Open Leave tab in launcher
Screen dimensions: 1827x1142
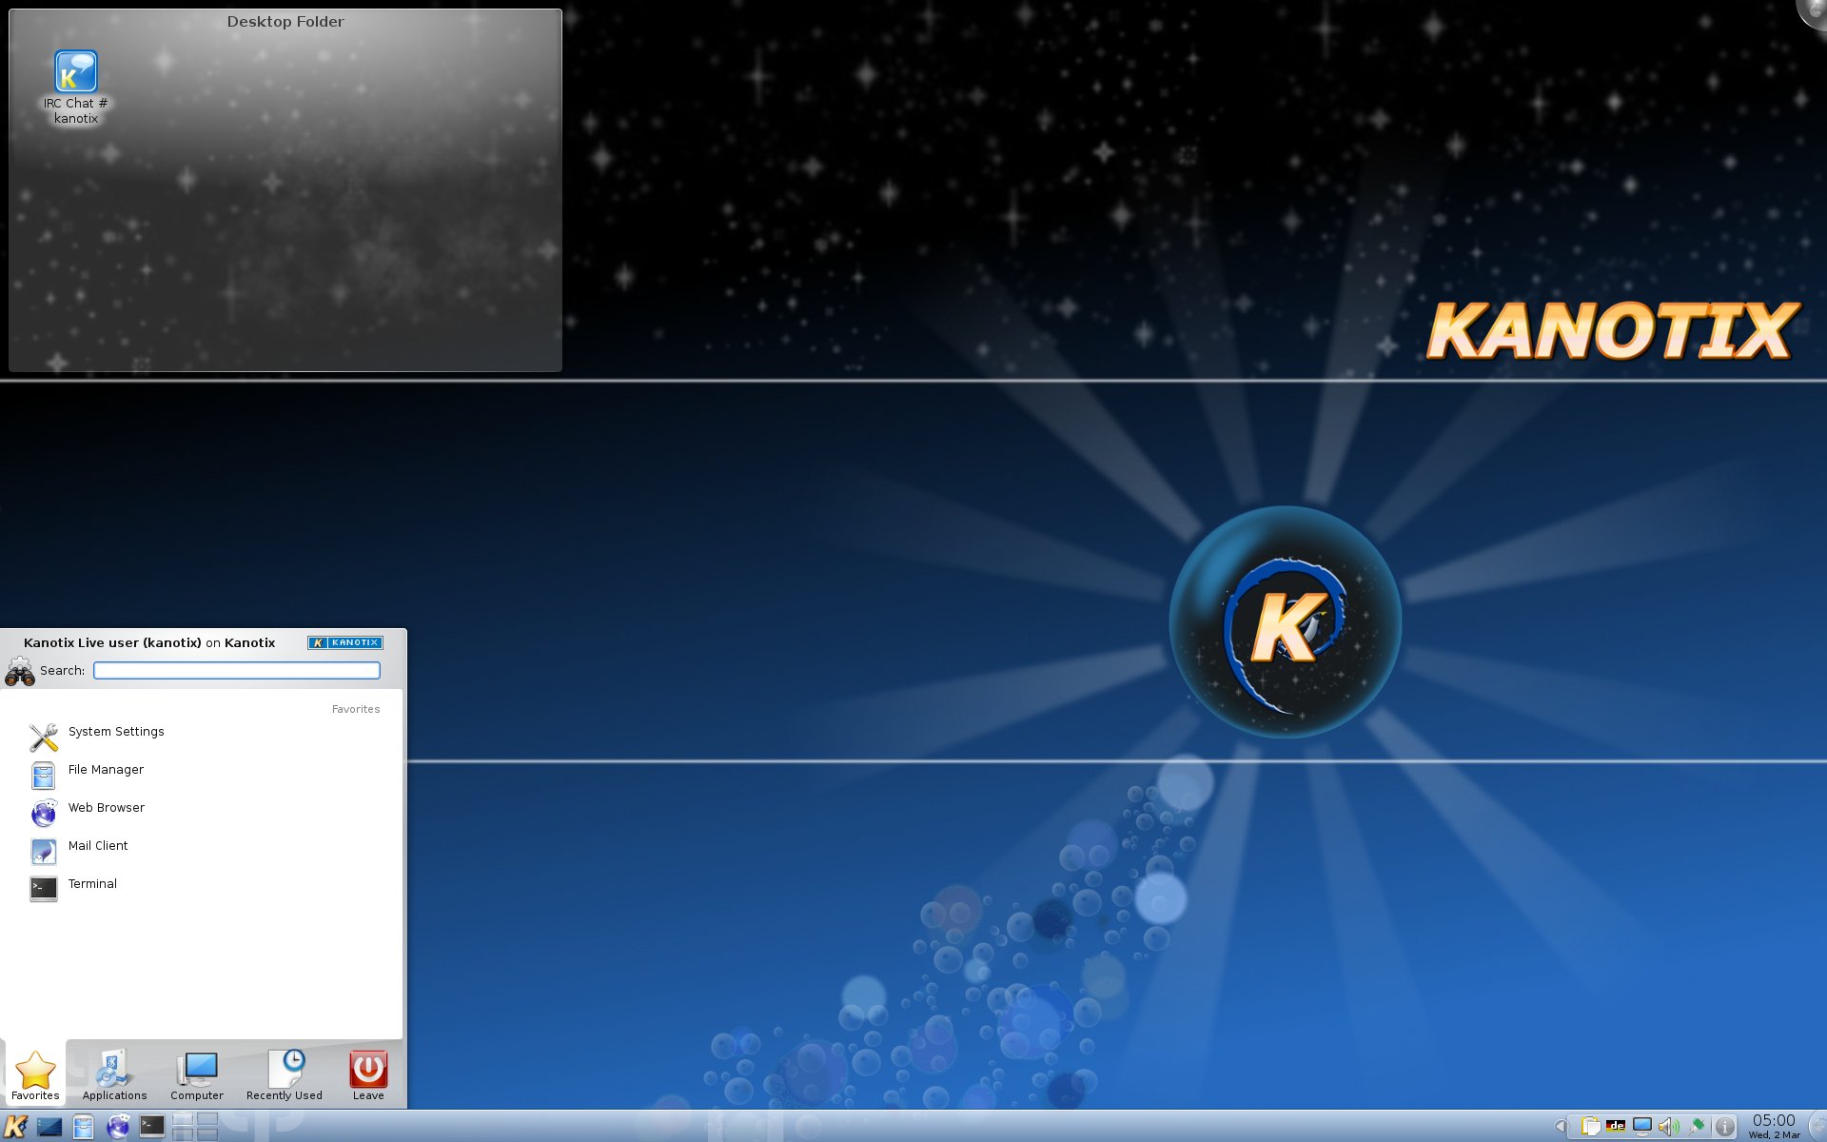tap(368, 1075)
